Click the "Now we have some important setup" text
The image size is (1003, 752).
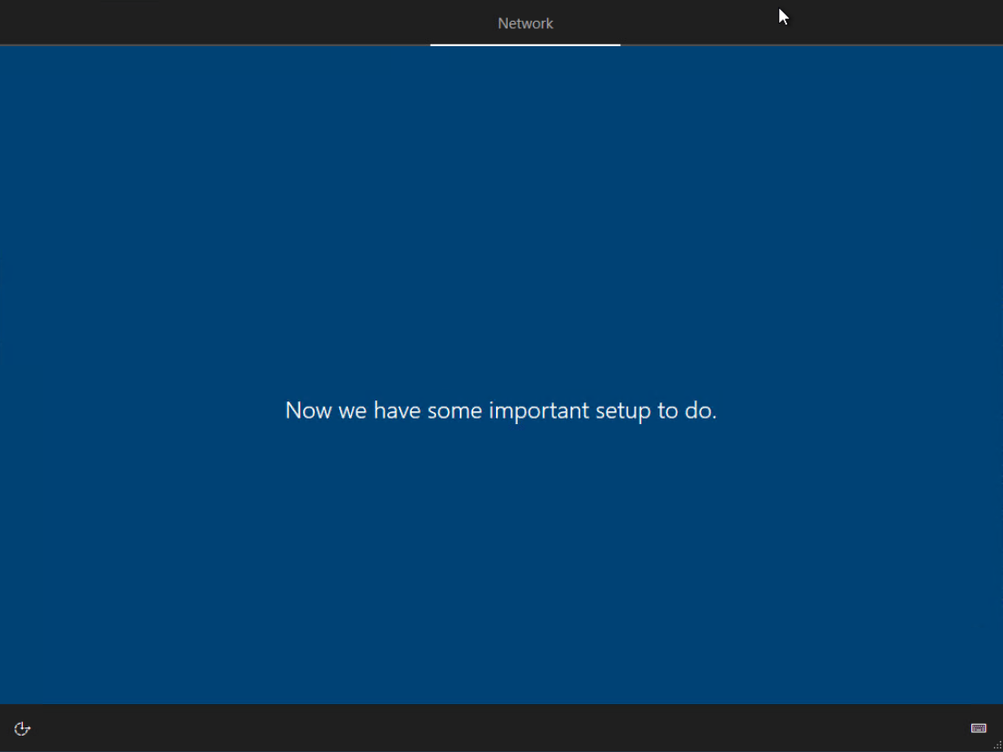501,410
